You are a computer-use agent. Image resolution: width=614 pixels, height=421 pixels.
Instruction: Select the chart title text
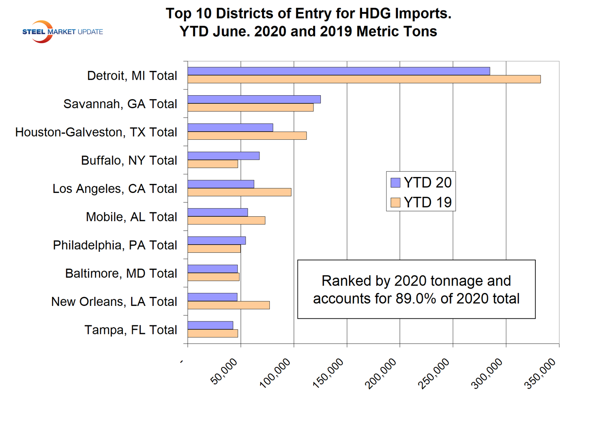click(x=308, y=22)
